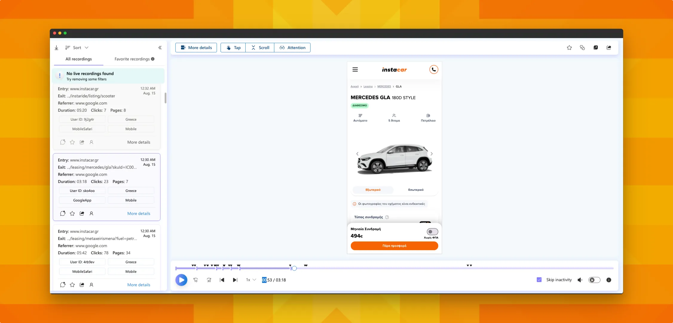Viewport: 673px width, 323px height.
Task: Click the download recordings icon
Action: (x=56, y=48)
